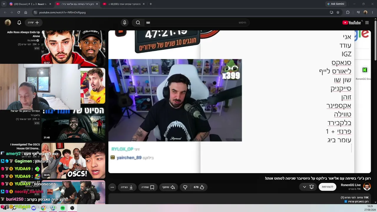Open the OSCS video thumbnail
Screen dimensions: 377x212
73,161
